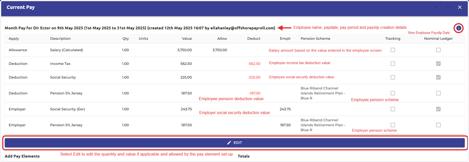Click the Apply column header
This screenshot has height=162, width=469.
(14, 39)
